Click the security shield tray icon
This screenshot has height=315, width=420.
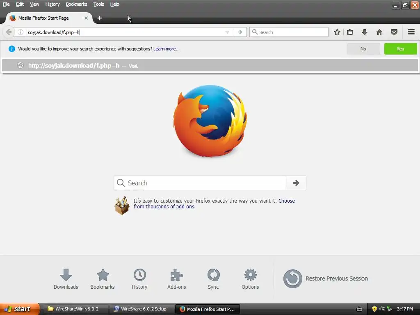(374, 309)
